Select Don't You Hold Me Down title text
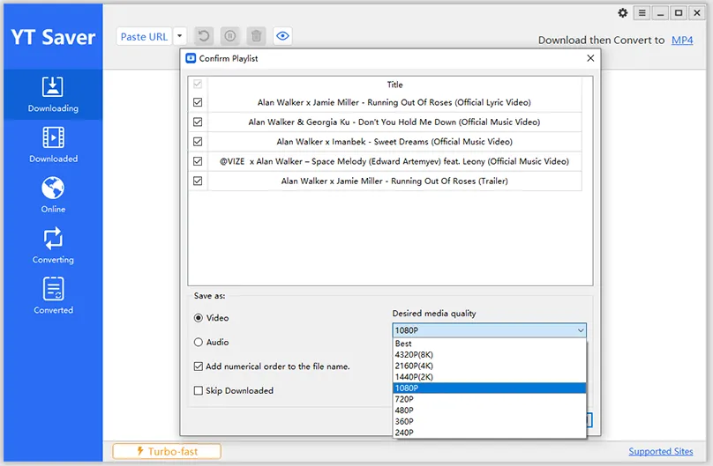The image size is (713, 466). point(394,122)
